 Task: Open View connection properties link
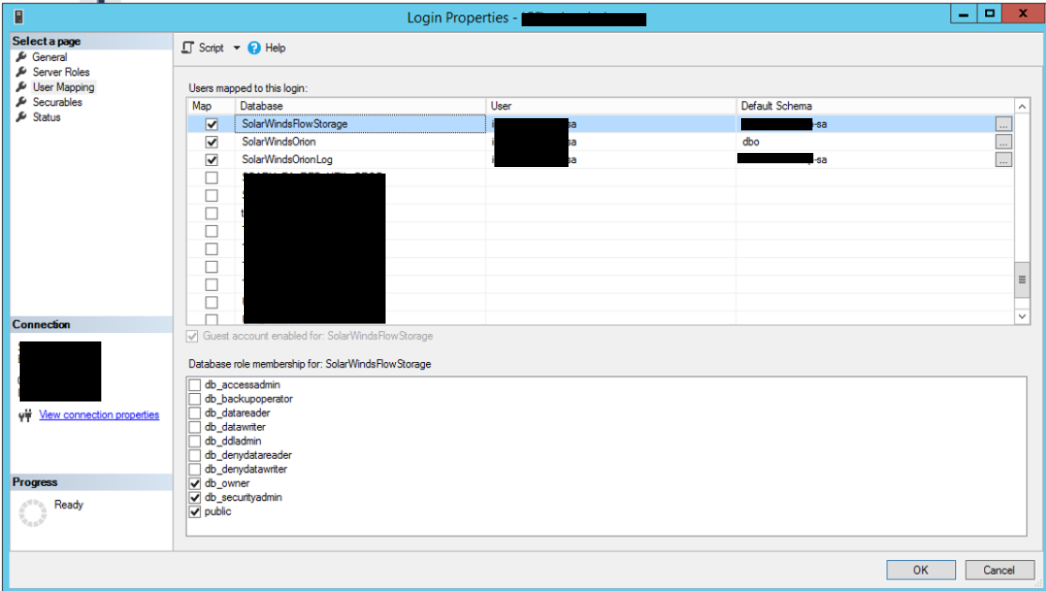pos(99,415)
